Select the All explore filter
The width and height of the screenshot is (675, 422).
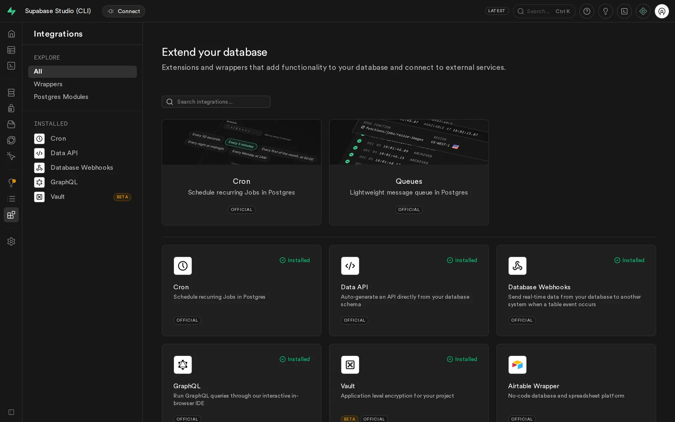click(82, 71)
